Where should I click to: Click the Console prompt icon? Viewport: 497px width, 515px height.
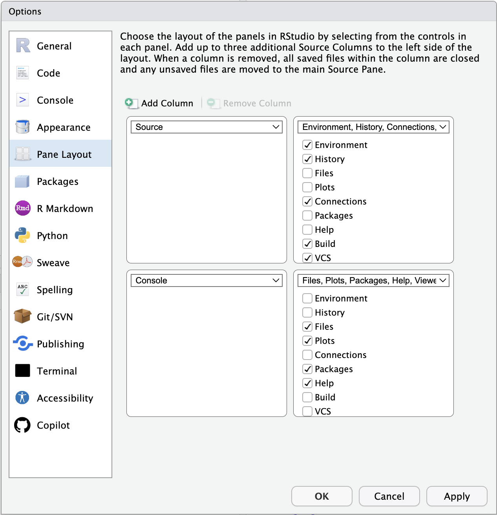pos(23,100)
